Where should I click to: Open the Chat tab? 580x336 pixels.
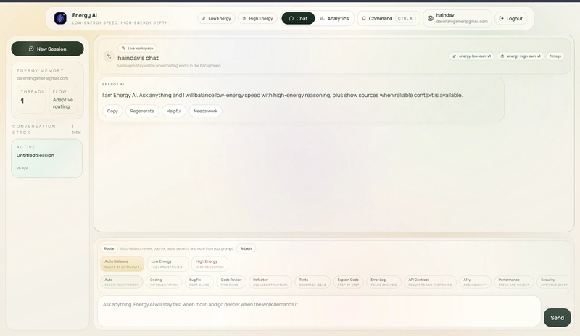pyautogui.click(x=298, y=19)
